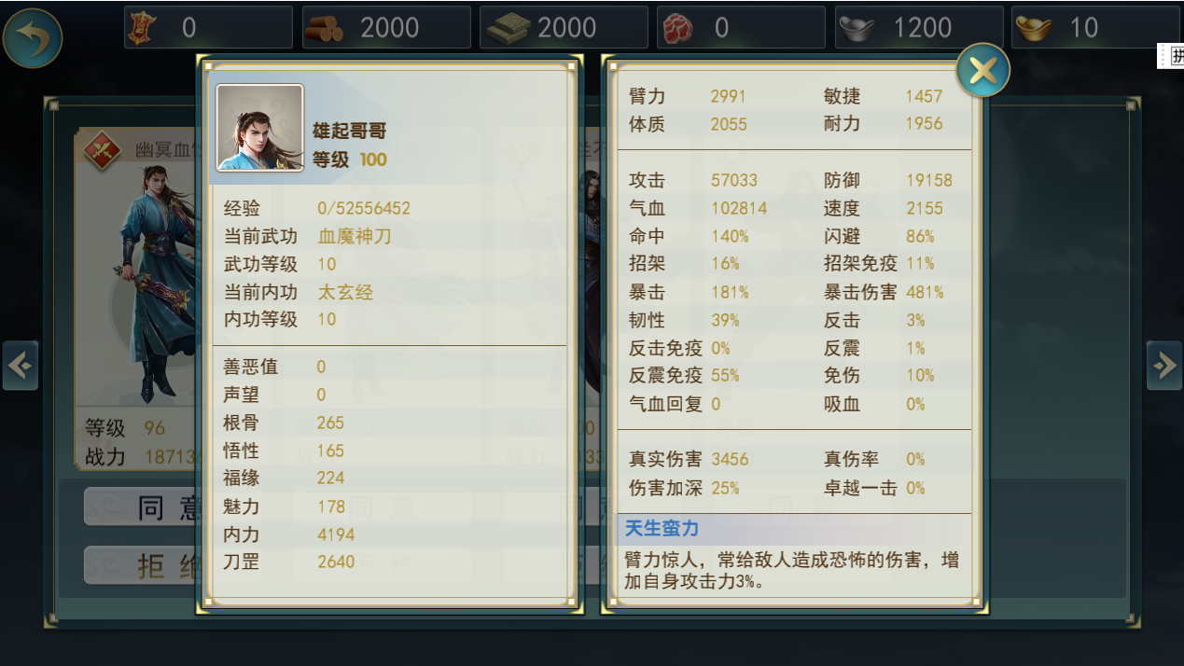Click the gold ingot currency icon
This screenshot has height=666, width=1184.
pos(1034,28)
